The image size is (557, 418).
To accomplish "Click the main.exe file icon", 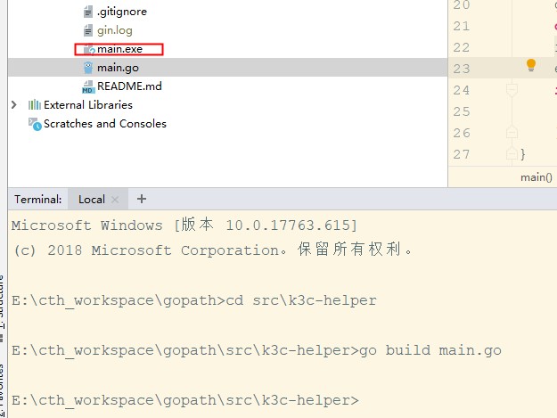I will [x=89, y=49].
